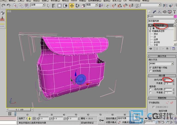The height and width of the screenshot is (125, 177).
Task: Toggle the Percent Snap icon
Action: click(125, 5)
